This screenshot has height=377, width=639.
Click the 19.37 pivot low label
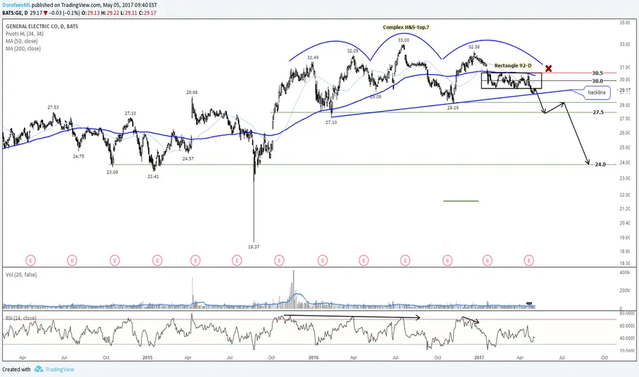254,247
